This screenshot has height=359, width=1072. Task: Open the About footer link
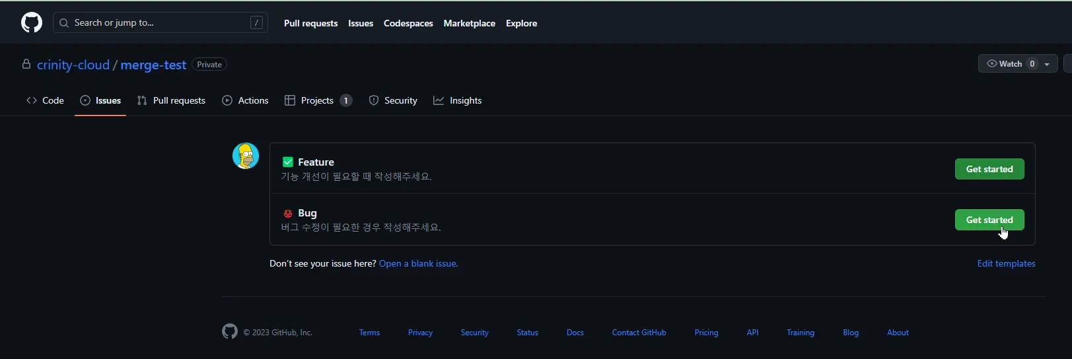click(898, 333)
